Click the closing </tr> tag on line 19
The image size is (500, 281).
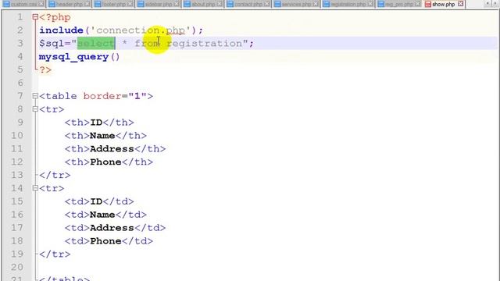pyautogui.click(x=55, y=254)
